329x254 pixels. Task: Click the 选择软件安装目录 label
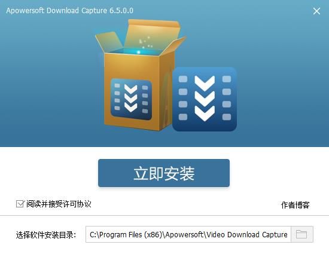(45, 235)
